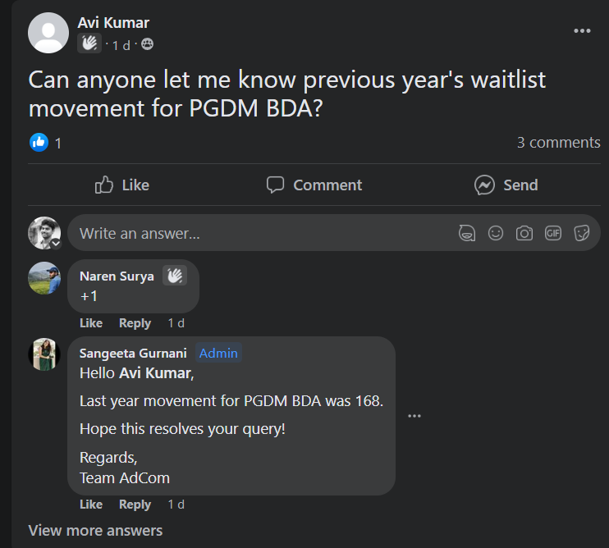Click the Like button on the post
This screenshot has width=609, height=548.
pyautogui.click(x=122, y=185)
